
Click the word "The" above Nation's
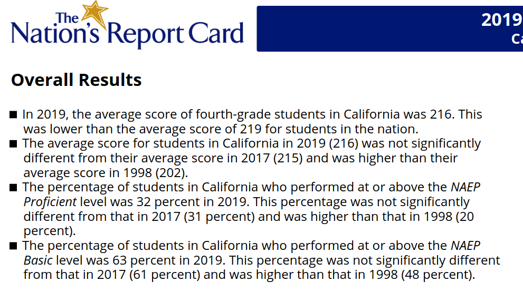[67, 17]
